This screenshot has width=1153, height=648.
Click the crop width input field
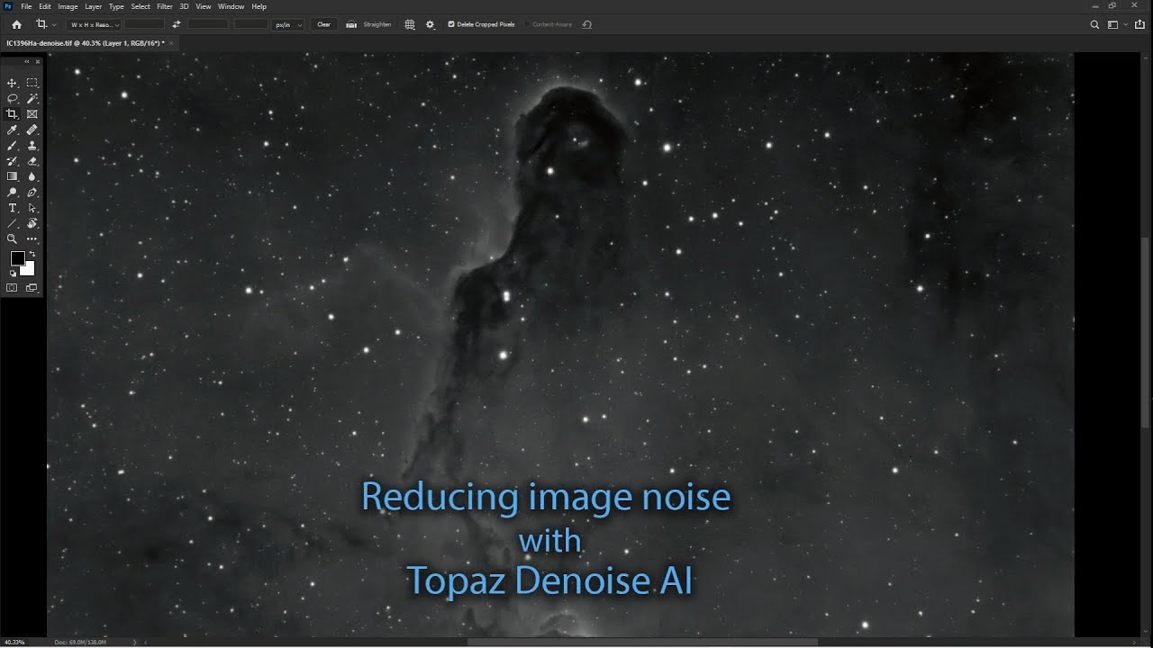pyautogui.click(x=144, y=24)
